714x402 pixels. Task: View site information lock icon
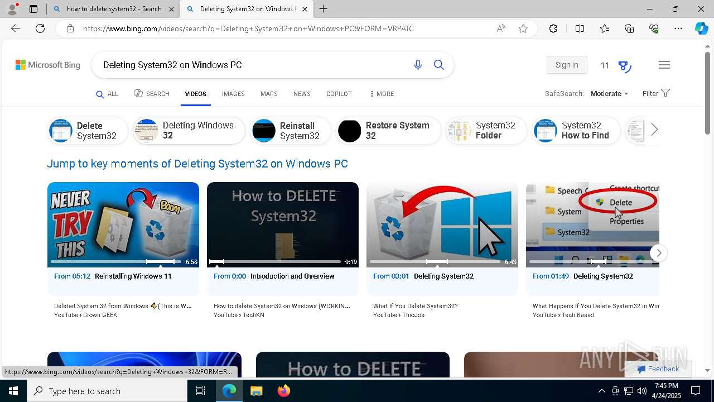pyautogui.click(x=70, y=28)
